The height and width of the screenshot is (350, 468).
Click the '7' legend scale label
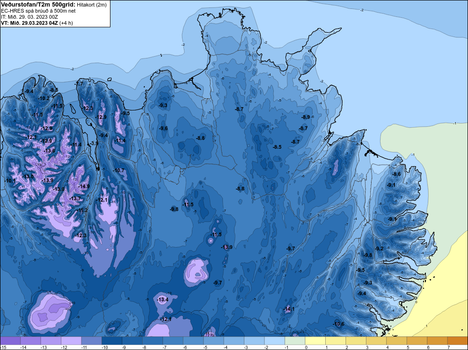449,347
